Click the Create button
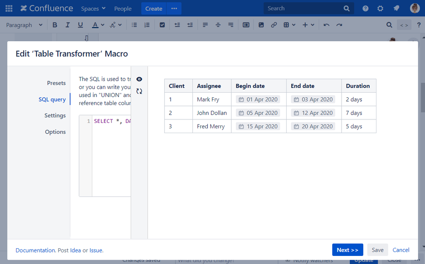Image resolution: width=425 pixels, height=264 pixels. (154, 9)
